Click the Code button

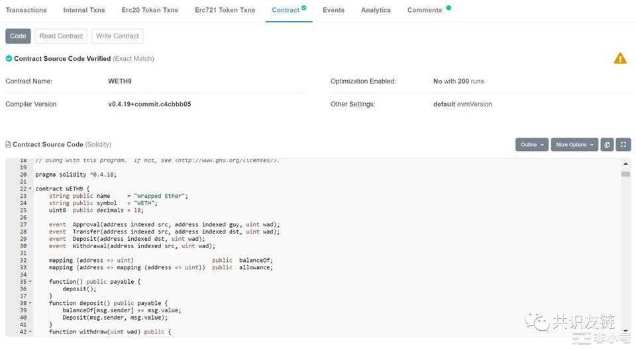tap(18, 36)
